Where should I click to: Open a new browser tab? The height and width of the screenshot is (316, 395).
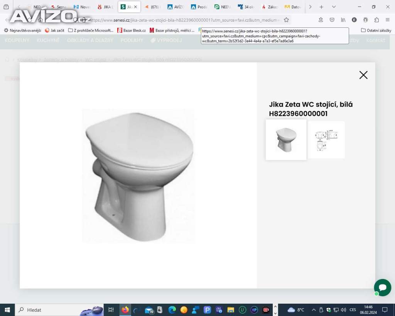321,7
